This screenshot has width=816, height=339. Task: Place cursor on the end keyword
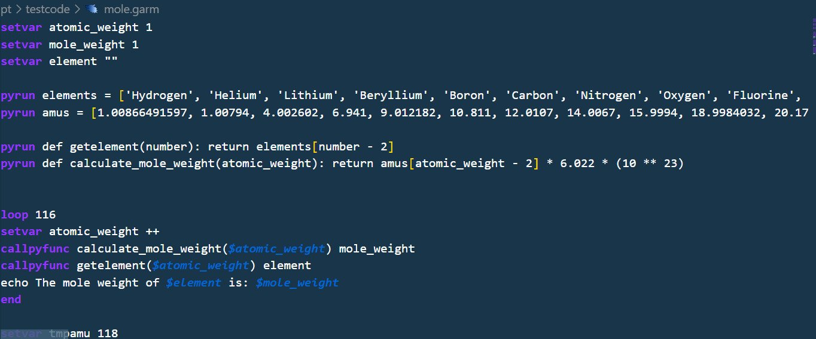[11, 300]
